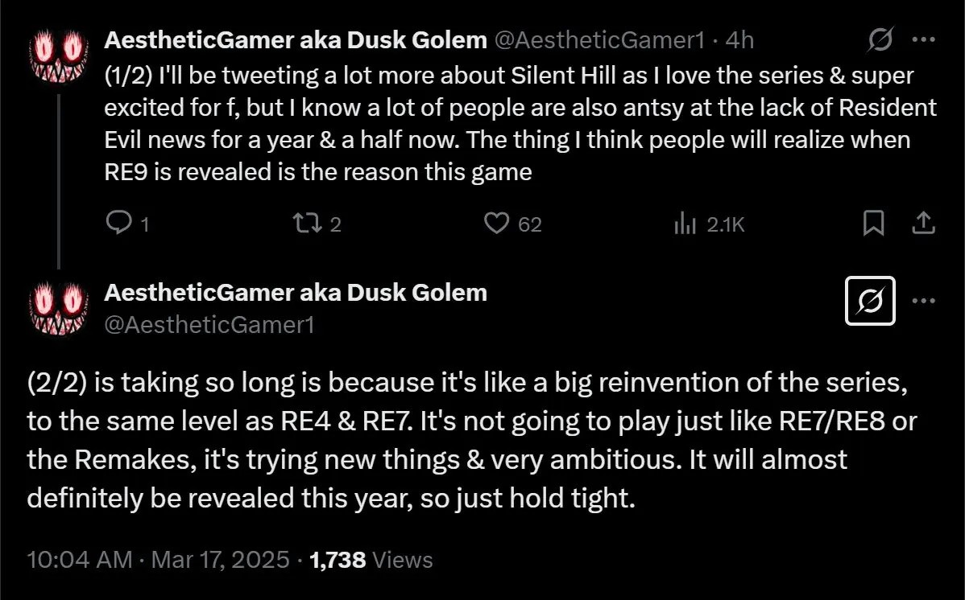
Task: Bookmark the (1/2) Silent Hill tweet
Action: click(873, 223)
